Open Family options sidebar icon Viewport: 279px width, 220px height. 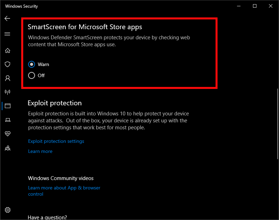[7, 148]
